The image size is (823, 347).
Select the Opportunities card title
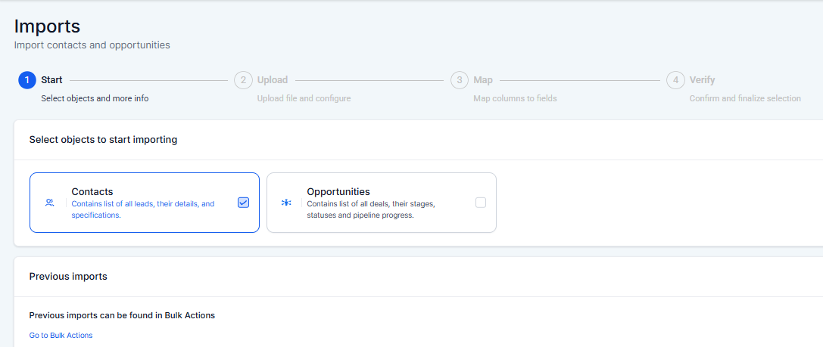(x=338, y=192)
